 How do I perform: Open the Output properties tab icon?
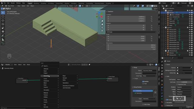162,68
